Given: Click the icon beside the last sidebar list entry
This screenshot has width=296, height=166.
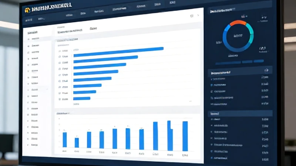Looking at the screenshot, I should pos(28,145).
